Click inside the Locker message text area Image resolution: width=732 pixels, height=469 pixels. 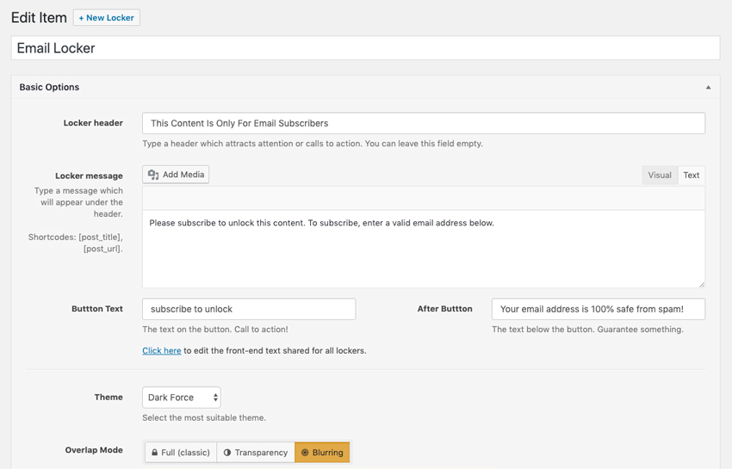(424, 249)
